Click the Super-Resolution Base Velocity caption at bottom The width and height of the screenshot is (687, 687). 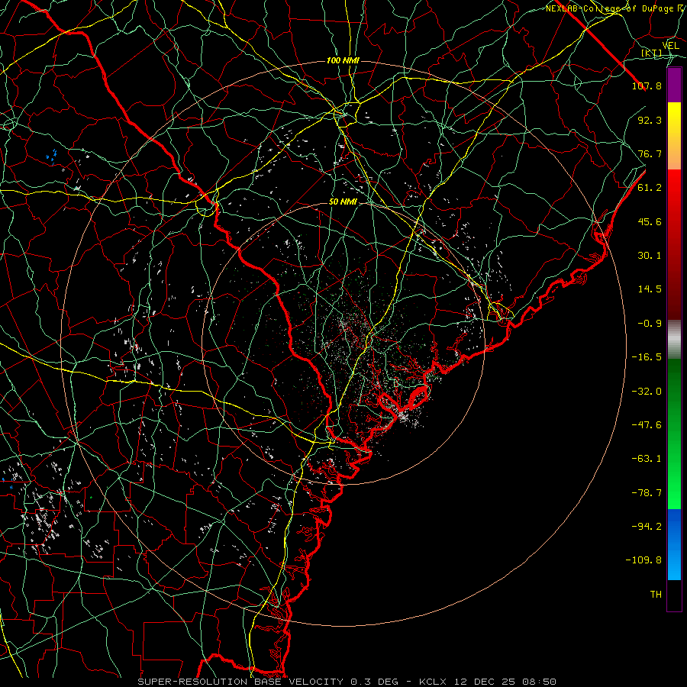347,682
